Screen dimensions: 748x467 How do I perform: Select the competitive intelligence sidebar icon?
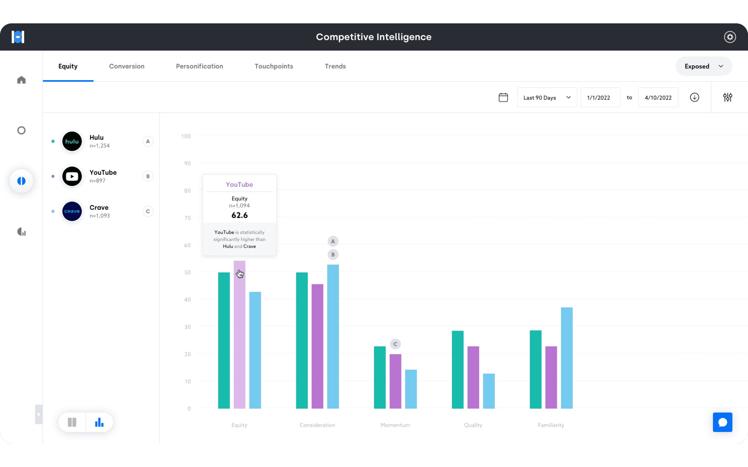coord(21,181)
